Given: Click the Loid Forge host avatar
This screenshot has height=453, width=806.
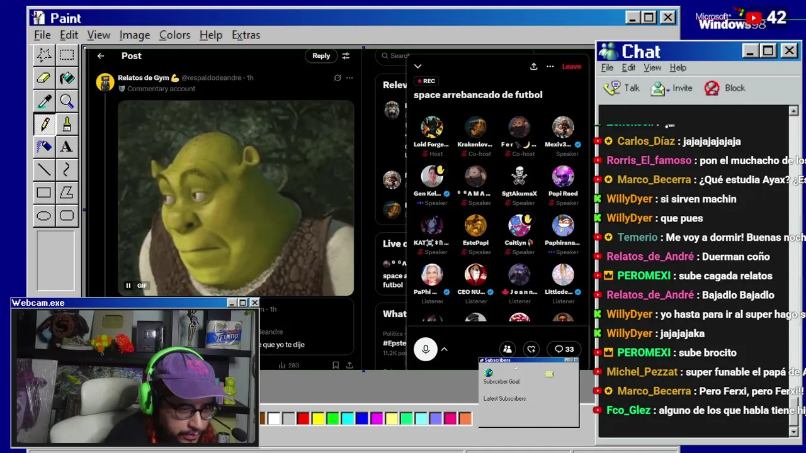Looking at the screenshot, I should point(432,127).
